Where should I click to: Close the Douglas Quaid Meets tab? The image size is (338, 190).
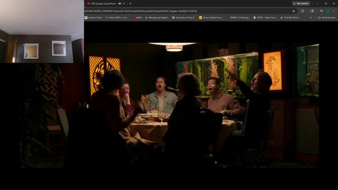[x=124, y=4]
